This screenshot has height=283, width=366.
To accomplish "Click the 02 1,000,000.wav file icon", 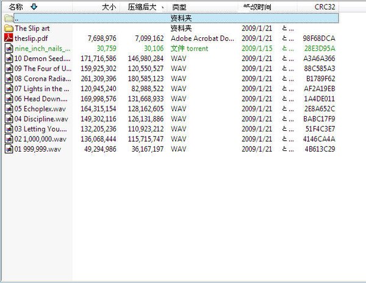I will (9, 139).
